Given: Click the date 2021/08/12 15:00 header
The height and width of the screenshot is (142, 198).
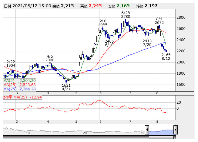Looking at the screenshot, I should (28, 6).
